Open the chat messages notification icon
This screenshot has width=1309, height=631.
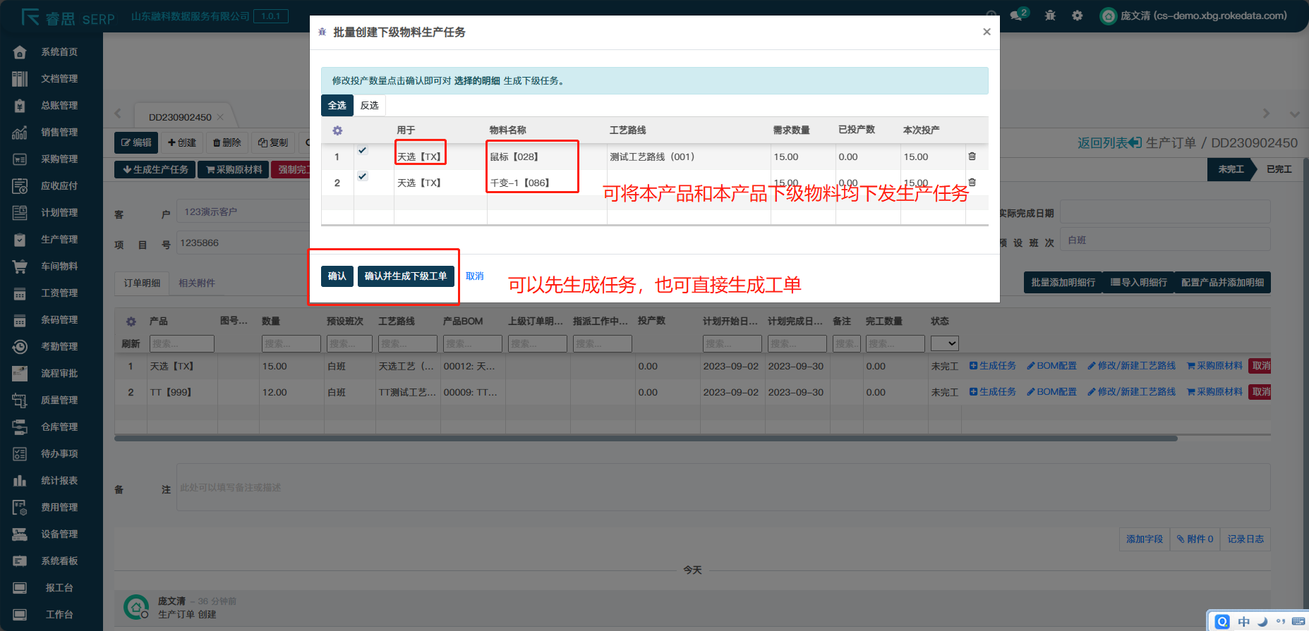point(1017,16)
